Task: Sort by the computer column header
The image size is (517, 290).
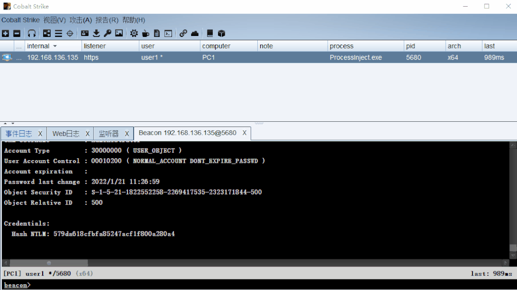Action: [229, 46]
